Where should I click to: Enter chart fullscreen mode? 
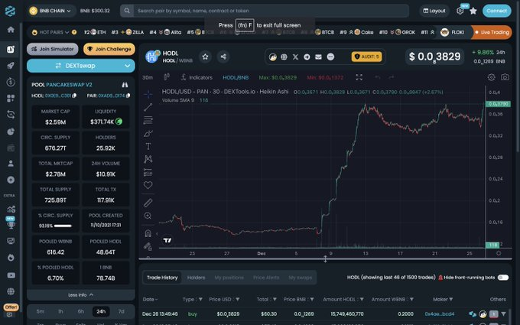click(x=359, y=77)
